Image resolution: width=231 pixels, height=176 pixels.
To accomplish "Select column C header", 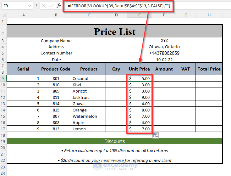I will (x=89, y=15).
